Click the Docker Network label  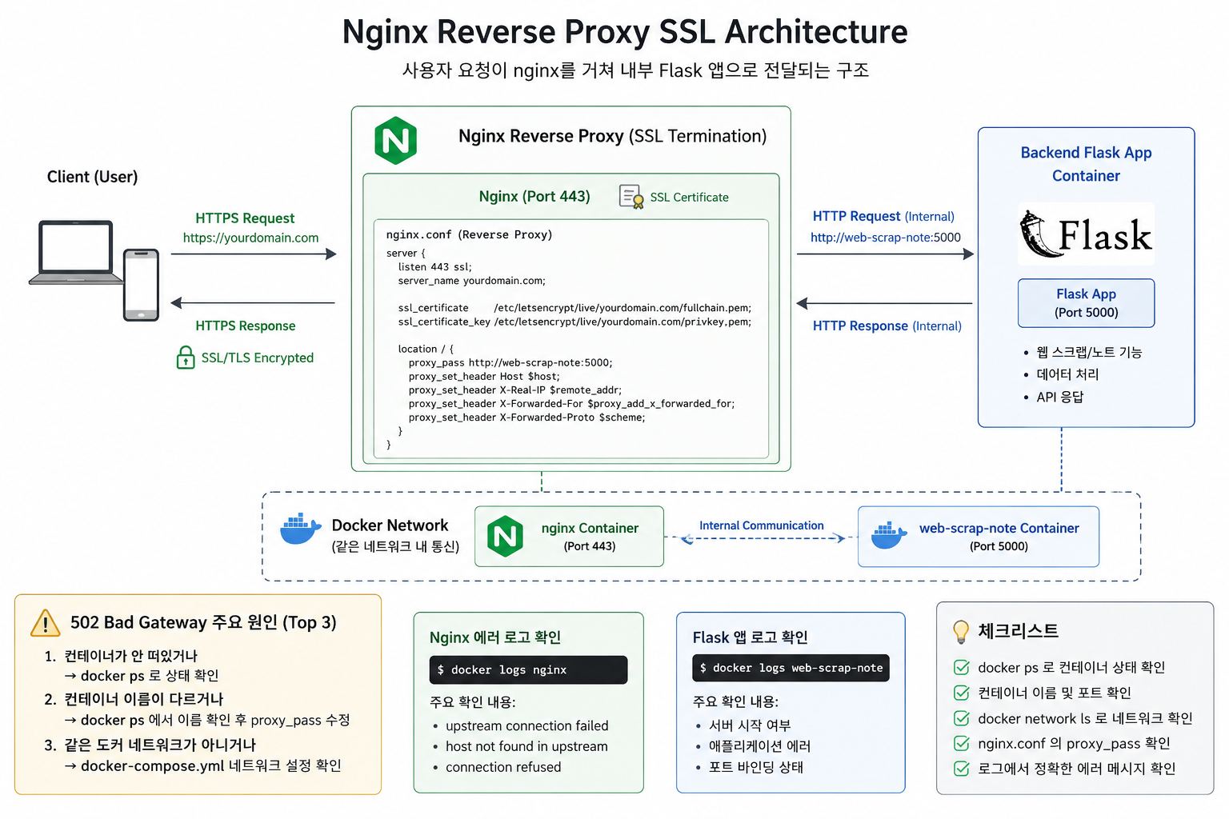[x=390, y=525]
